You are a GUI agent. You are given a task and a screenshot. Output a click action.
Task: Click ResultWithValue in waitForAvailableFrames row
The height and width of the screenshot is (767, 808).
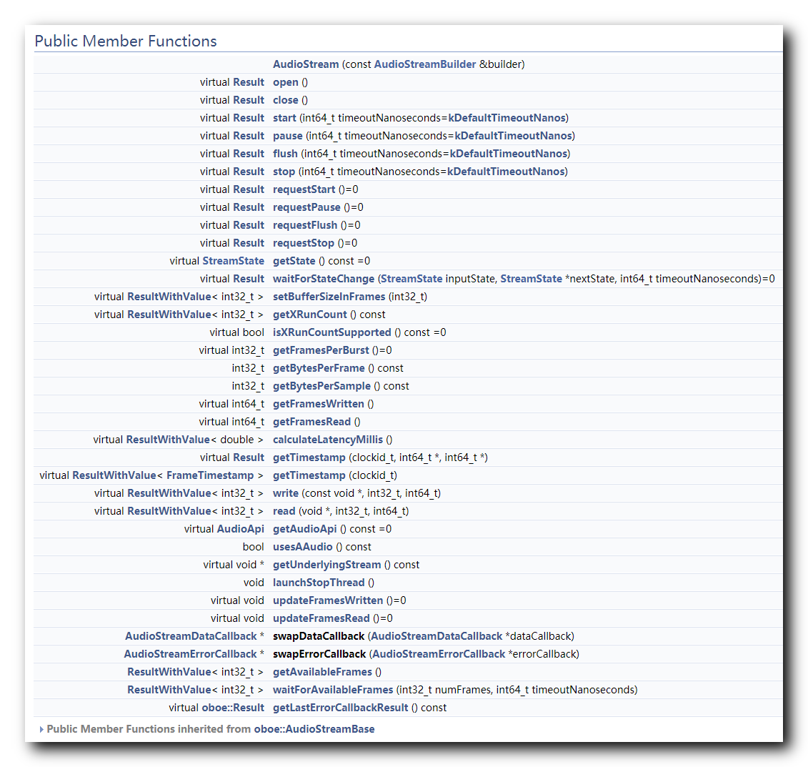169,690
